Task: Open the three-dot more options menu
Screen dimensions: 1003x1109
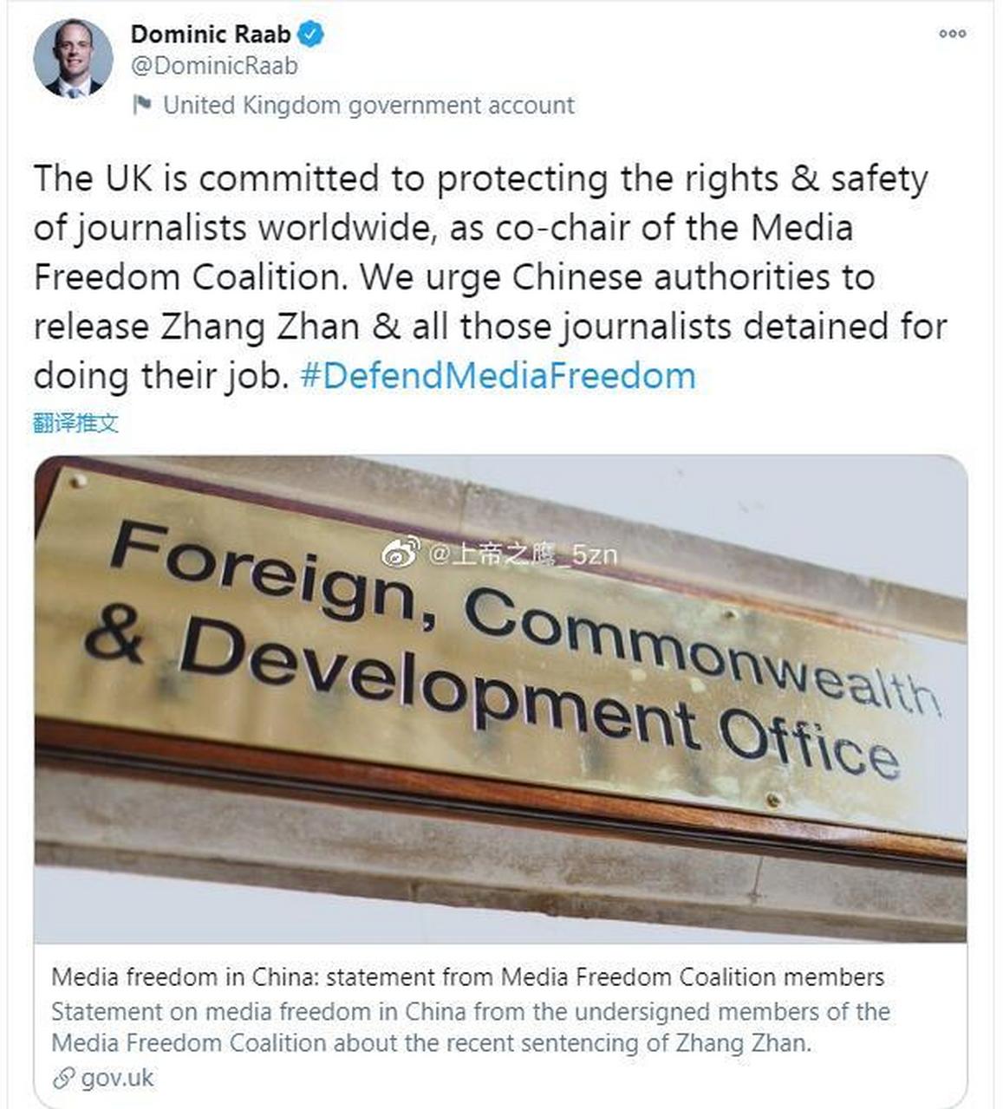Action: [x=952, y=34]
